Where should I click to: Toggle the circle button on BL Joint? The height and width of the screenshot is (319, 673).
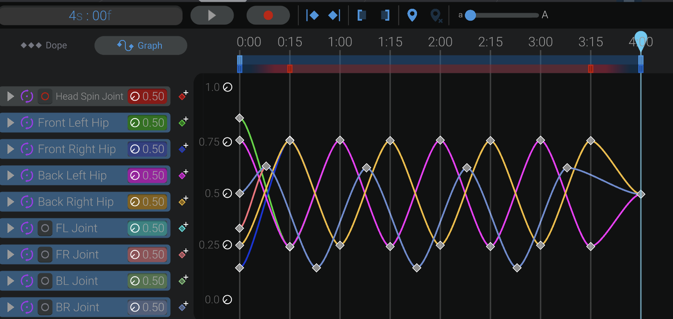click(45, 281)
